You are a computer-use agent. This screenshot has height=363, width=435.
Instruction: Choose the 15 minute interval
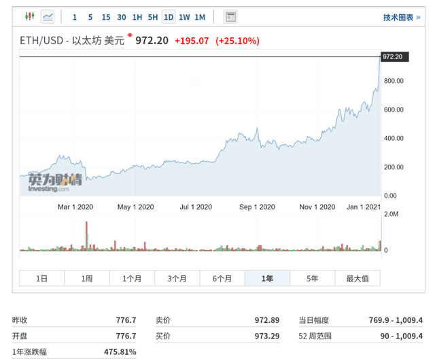point(106,17)
